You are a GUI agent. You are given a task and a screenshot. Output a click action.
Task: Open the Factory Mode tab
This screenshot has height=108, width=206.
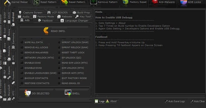(x=43, y=17)
